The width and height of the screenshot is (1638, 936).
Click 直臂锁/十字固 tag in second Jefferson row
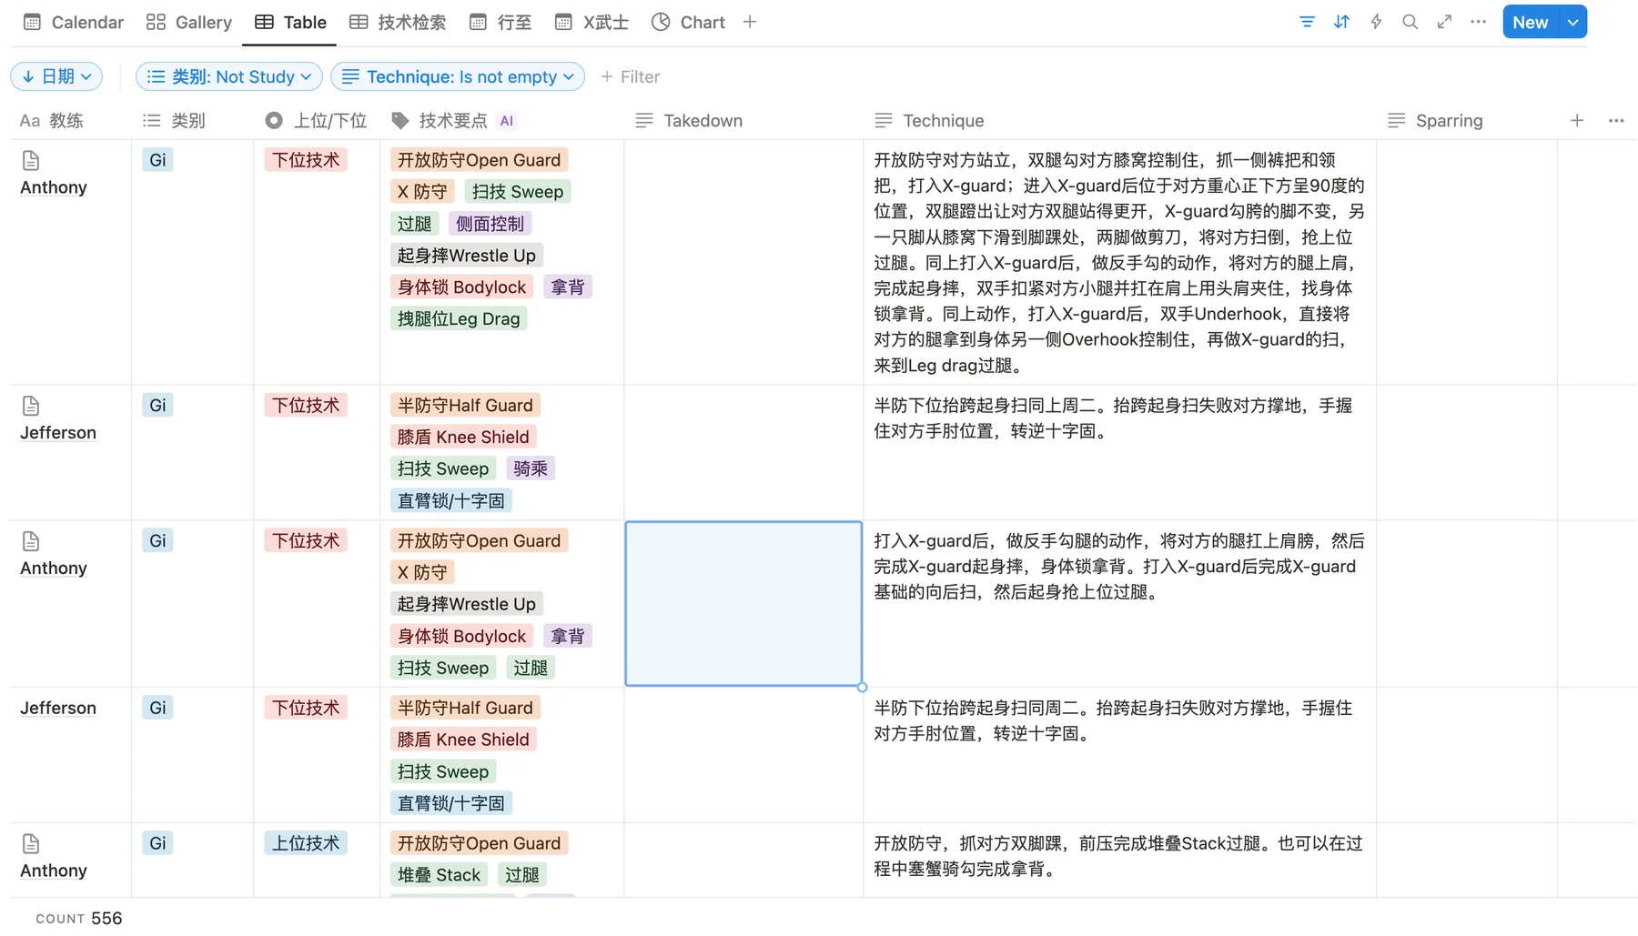(x=451, y=803)
